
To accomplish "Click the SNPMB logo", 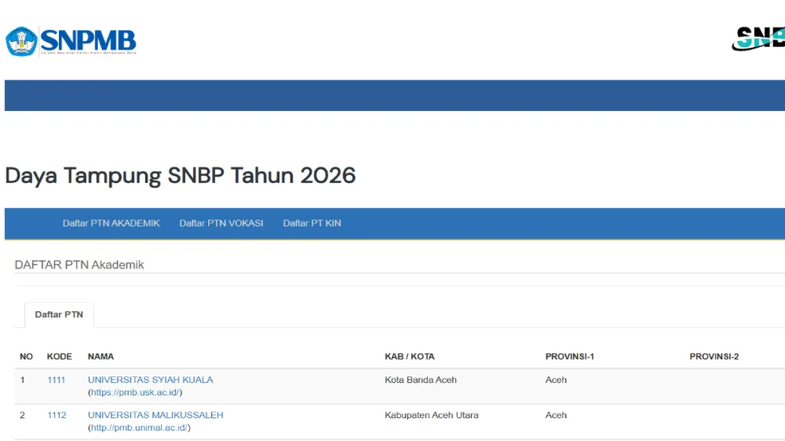I will point(71,41).
